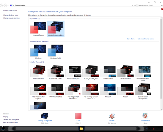Image resolution: width=163 pixels, height=132 pixels.
Task: Go to Control Panel Home
Action: pos(10,10)
